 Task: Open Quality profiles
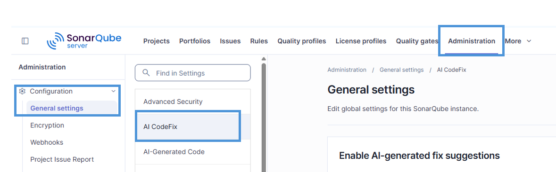tap(302, 41)
